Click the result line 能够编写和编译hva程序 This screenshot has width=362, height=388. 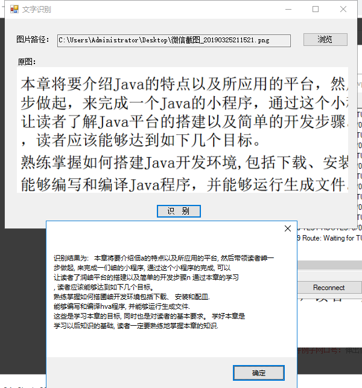[122, 306]
